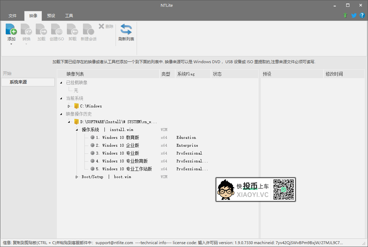
Task: Click the 类型 column header
Action: point(167,74)
